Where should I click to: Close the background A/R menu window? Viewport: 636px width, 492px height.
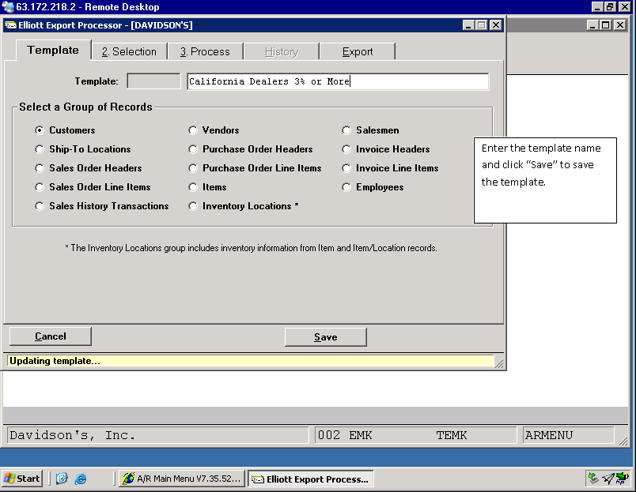pos(620,25)
